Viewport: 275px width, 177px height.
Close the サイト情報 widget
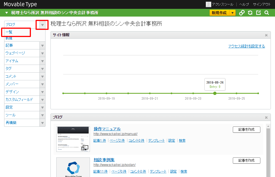pyautogui.click(x=266, y=35)
